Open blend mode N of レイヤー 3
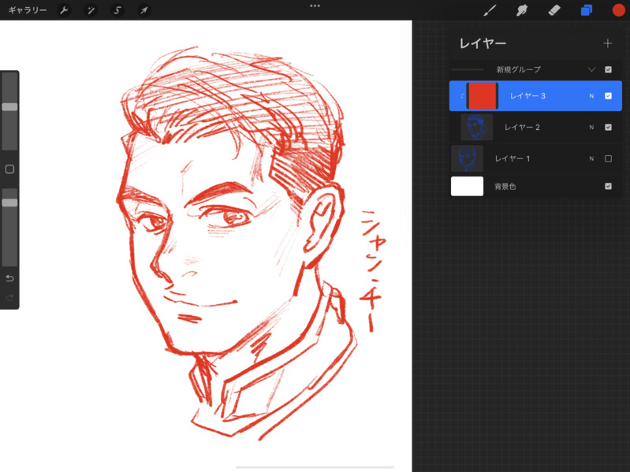Viewport: 630px width, 472px height. click(591, 96)
